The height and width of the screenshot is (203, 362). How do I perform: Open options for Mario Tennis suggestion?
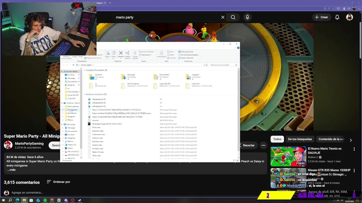pos(354,149)
